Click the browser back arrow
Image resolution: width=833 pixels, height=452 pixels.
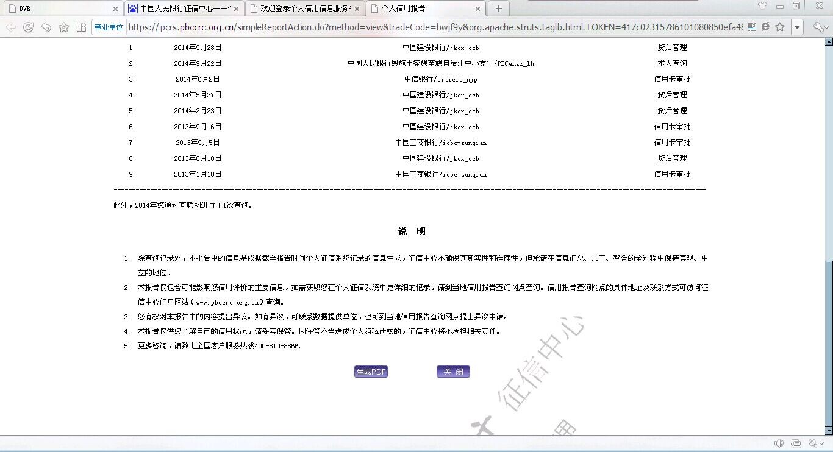[x=10, y=27]
